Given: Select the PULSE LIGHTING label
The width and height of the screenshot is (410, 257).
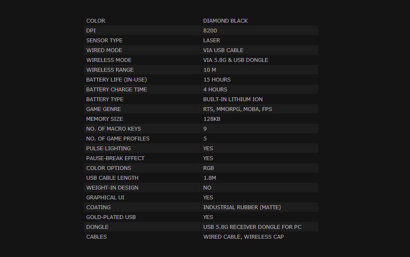Looking at the screenshot, I should coord(108,149).
